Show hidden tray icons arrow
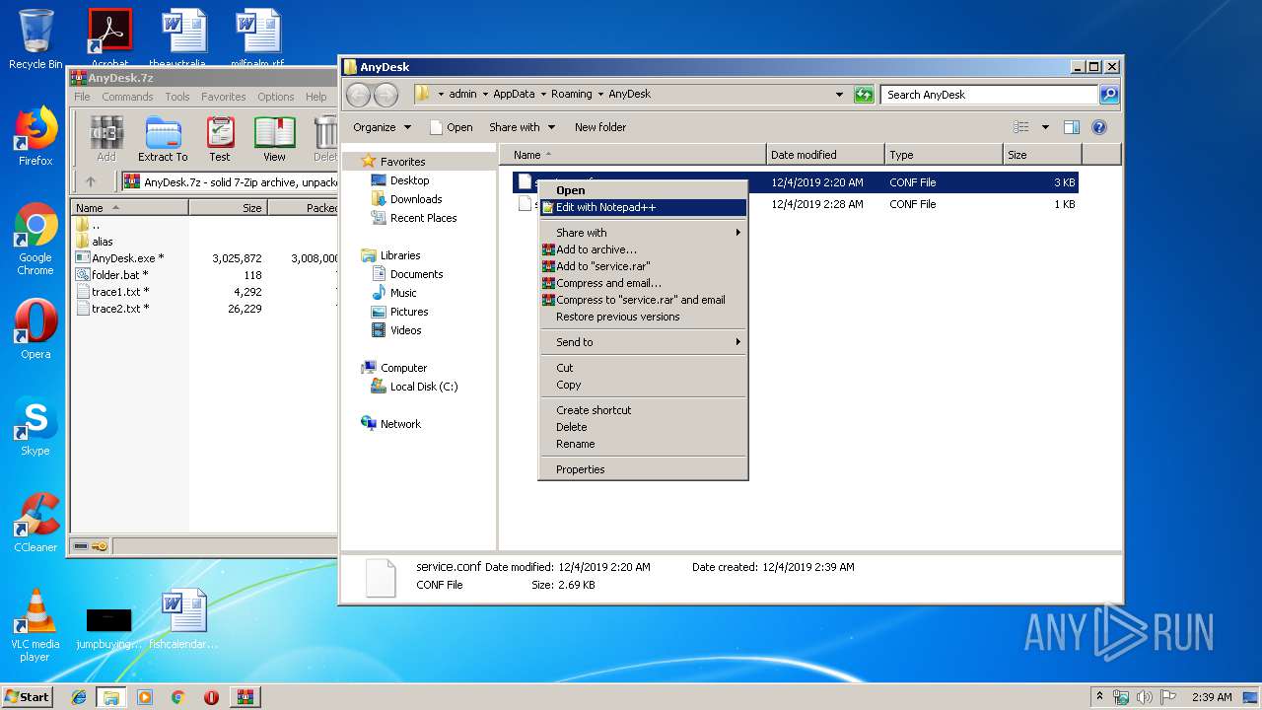This screenshot has height=710, width=1262. click(1099, 697)
